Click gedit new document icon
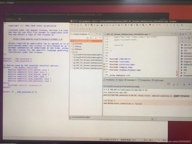The image size is (192, 144). pyautogui.click(x=19, y=19)
